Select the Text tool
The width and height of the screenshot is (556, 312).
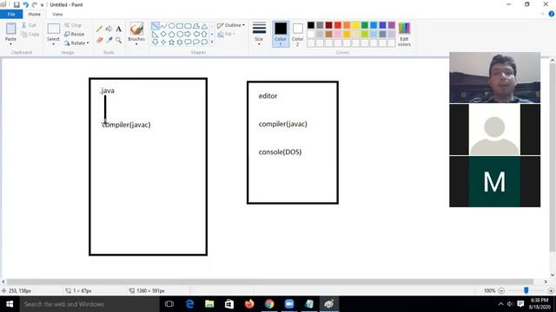[119, 29]
